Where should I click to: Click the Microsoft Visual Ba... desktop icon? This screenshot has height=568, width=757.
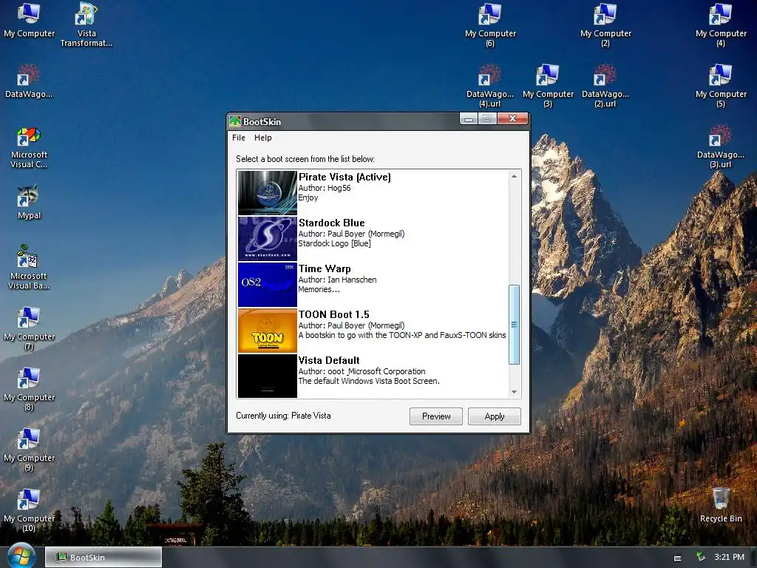[x=29, y=268]
